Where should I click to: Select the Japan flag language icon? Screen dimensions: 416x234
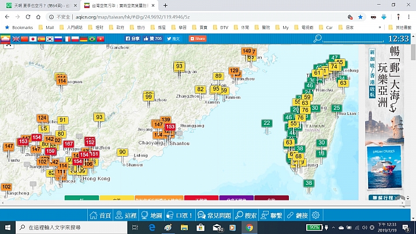pyautogui.click(x=33, y=39)
